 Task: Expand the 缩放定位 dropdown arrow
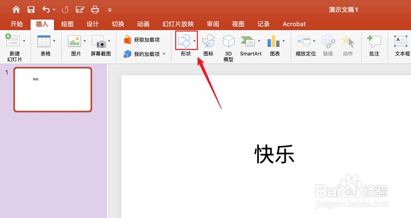click(314, 41)
